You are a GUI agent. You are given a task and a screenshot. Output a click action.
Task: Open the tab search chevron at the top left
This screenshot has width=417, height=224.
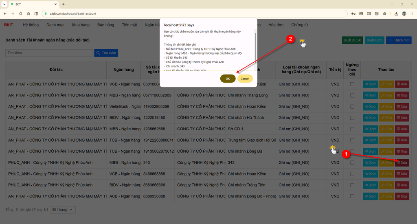pos(4,4)
